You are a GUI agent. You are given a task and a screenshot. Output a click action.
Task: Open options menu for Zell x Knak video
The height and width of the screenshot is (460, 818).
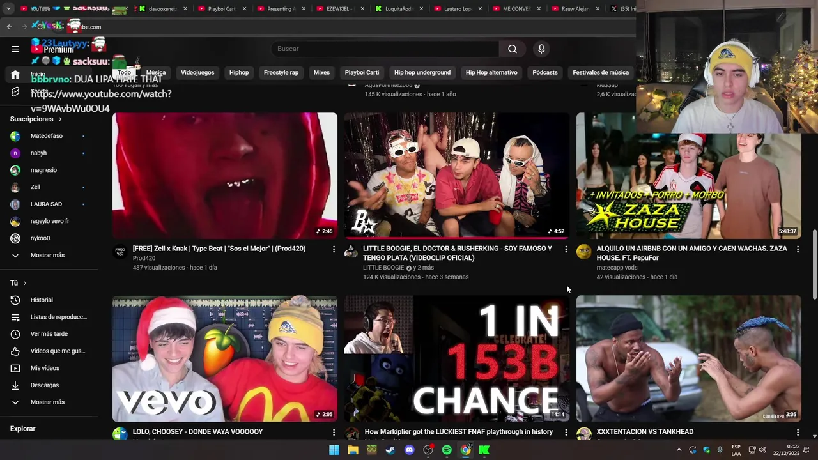(x=334, y=249)
